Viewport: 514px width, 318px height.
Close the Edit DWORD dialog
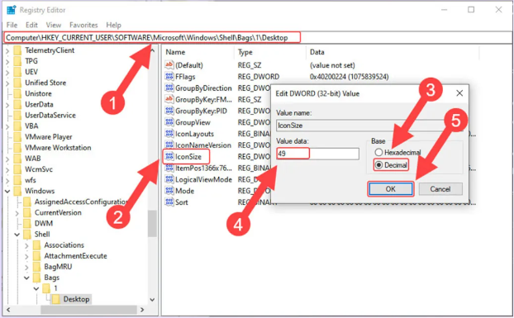click(x=459, y=93)
